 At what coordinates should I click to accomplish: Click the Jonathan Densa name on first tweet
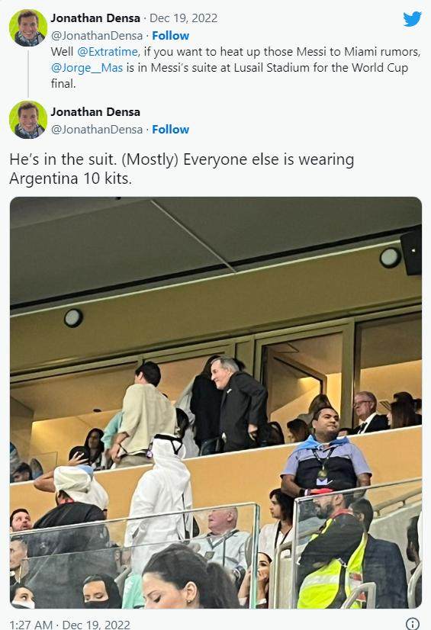coord(95,18)
